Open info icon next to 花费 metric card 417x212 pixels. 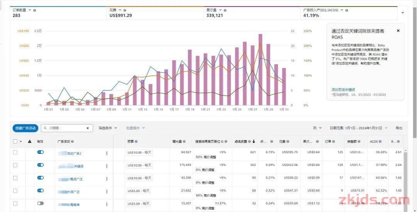point(125,10)
